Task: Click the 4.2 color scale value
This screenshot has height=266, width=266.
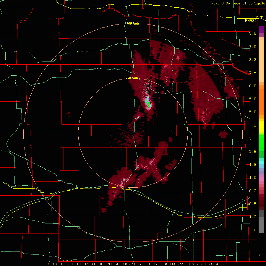Action: [x=253, y=125]
